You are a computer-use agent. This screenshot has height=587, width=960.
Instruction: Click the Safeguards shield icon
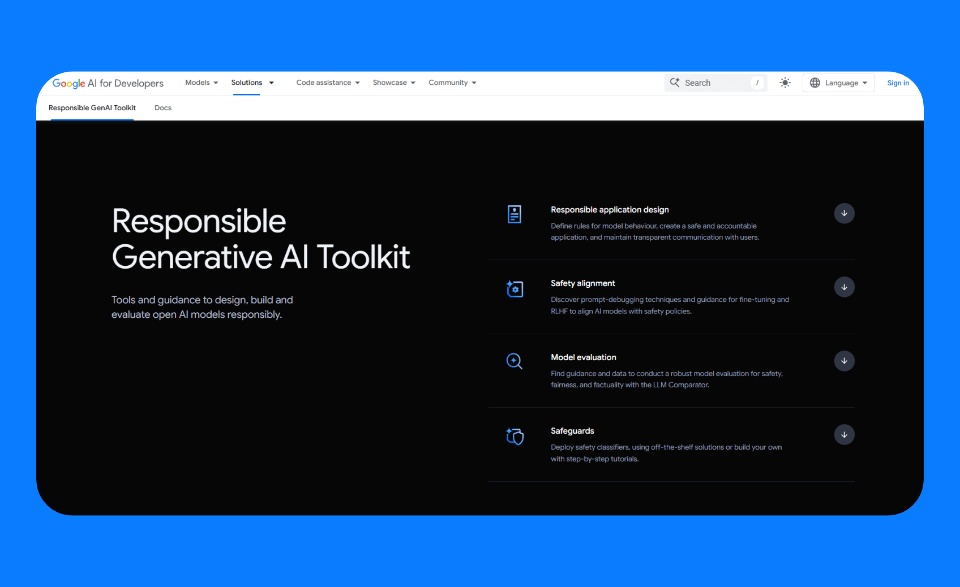515,436
